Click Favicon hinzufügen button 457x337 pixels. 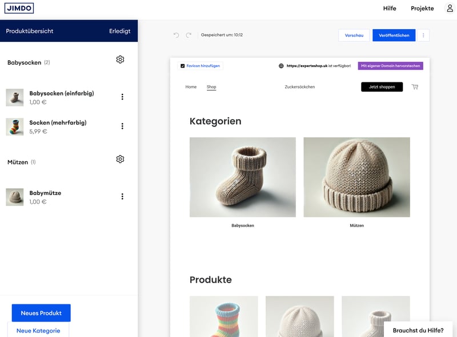pyautogui.click(x=201, y=66)
